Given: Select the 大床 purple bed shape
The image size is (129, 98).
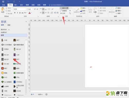Looking at the screenshot, I should [x=16, y=55].
